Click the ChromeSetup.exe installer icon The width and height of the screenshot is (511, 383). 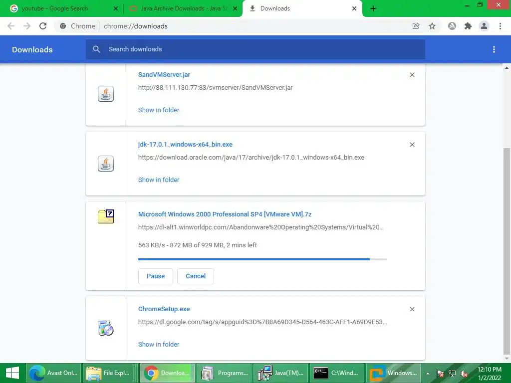click(x=106, y=328)
